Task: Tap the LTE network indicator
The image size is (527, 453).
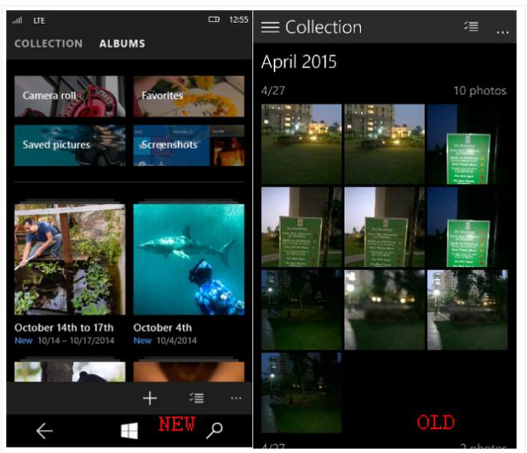Action: click(39, 21)
